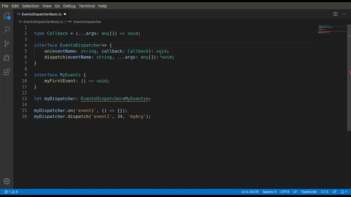
Task: Click the editor vertical scrollbar
Action: click(349, 77)
